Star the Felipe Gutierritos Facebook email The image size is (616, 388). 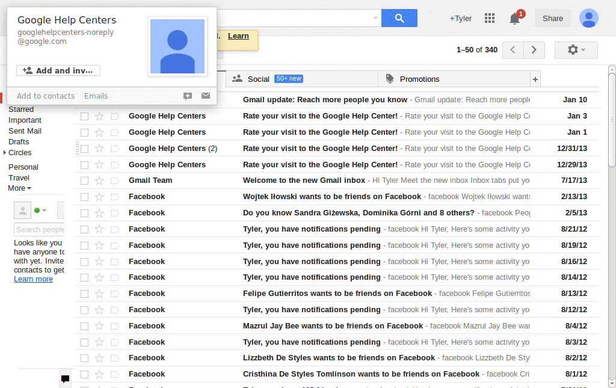pos(99,294)
